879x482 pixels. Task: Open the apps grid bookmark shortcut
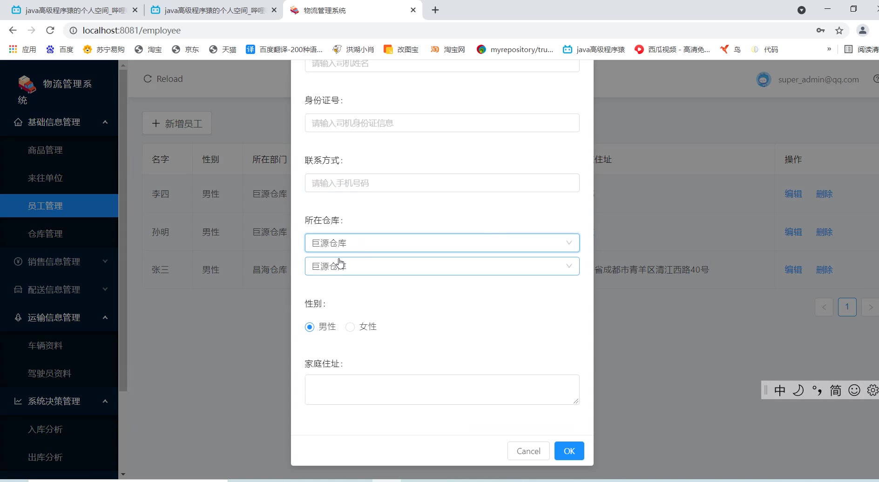pos(22,49)
